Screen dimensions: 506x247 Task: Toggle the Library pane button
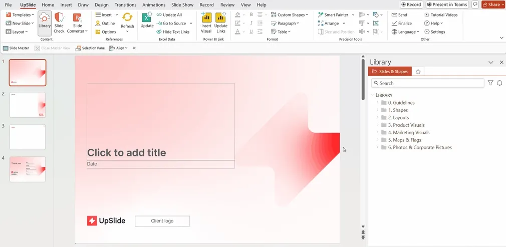coord(45,23)
